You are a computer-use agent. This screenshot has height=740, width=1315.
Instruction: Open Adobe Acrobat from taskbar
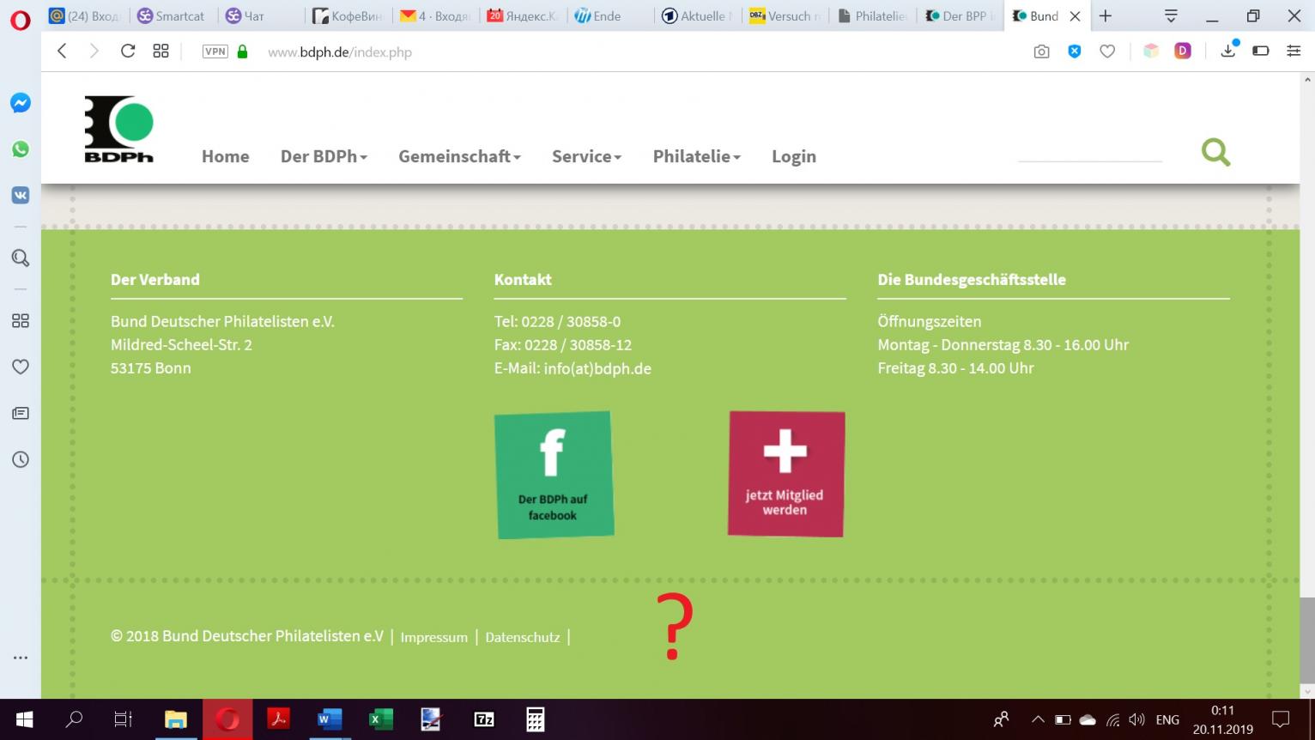coord(278,719)
